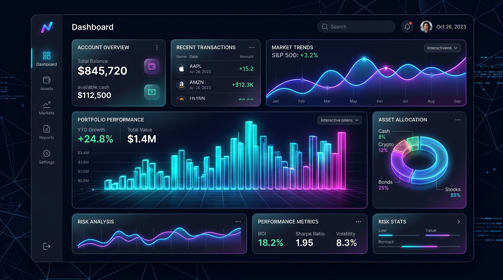Click the "18.2%" ROI value

point(271,243)
